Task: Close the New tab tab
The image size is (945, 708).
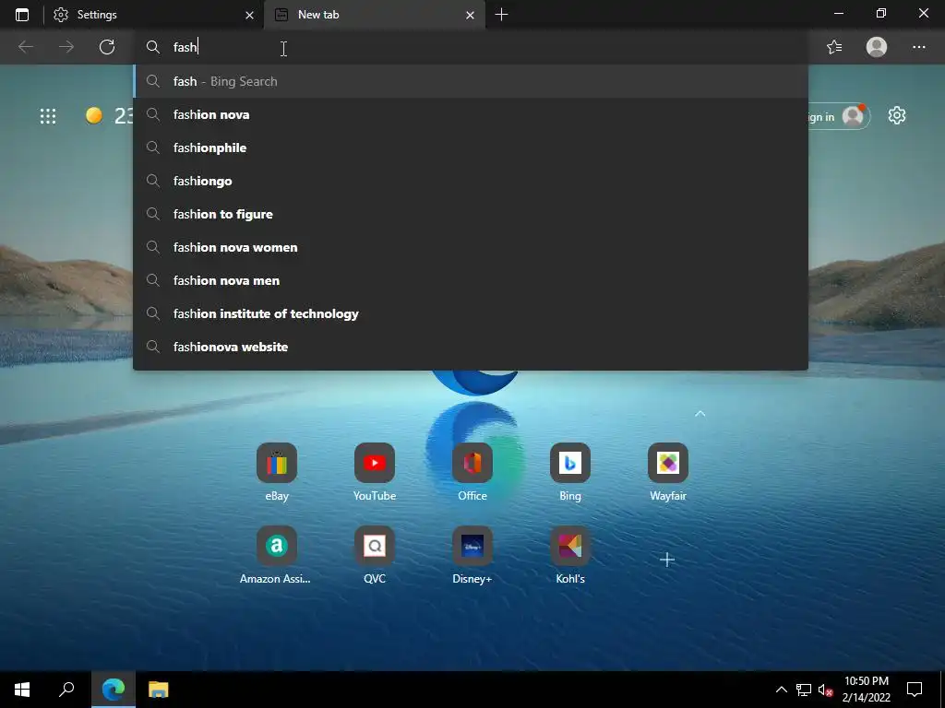Action: 470,15
